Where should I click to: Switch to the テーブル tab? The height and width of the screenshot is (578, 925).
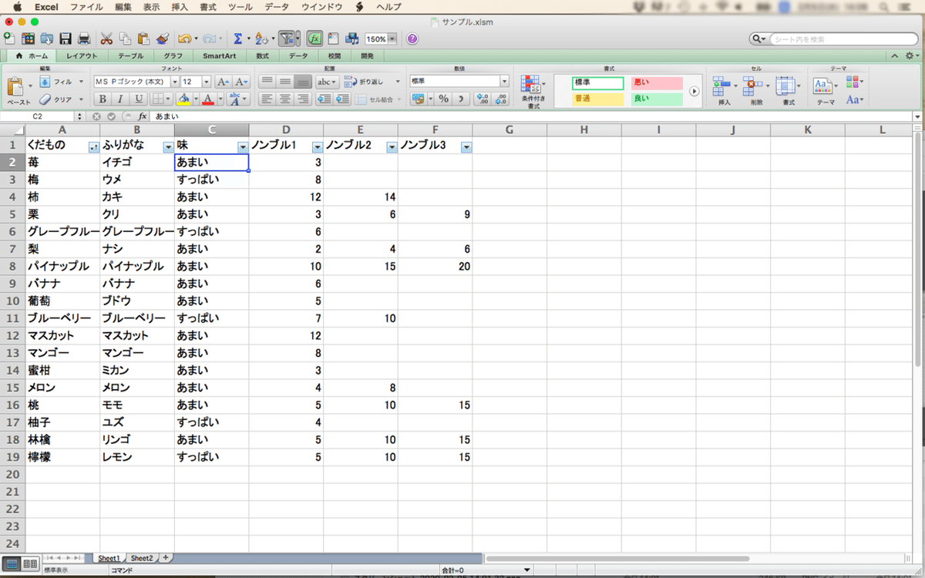130,56
